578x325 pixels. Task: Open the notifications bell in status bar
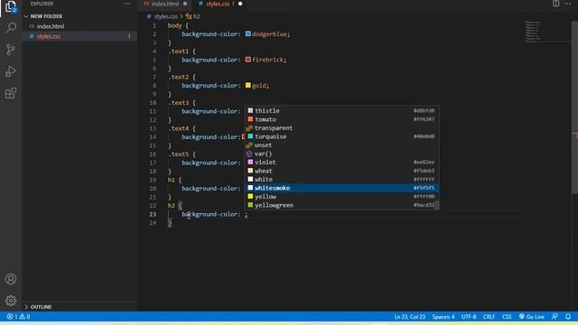pyautogui.click(x=568, y=317)
